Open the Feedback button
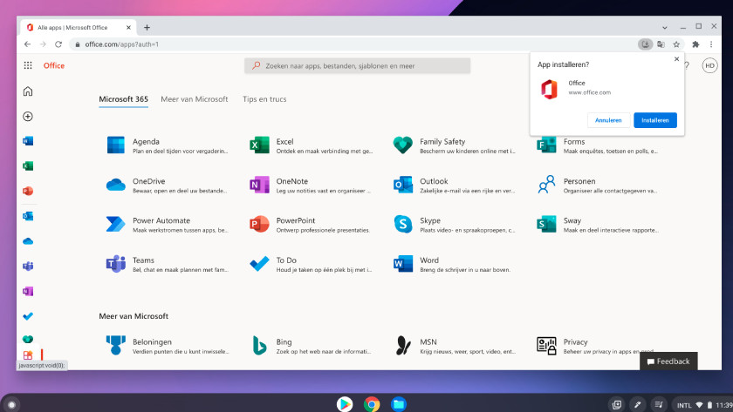733x412 pixels. 668,361
